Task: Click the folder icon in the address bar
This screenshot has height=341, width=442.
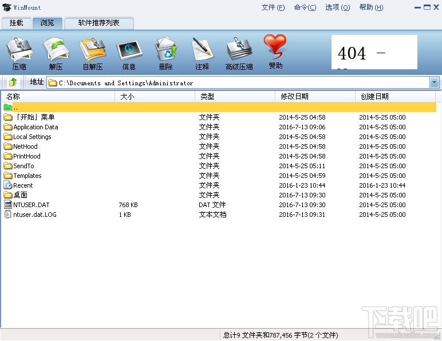Action: (53, 83)
